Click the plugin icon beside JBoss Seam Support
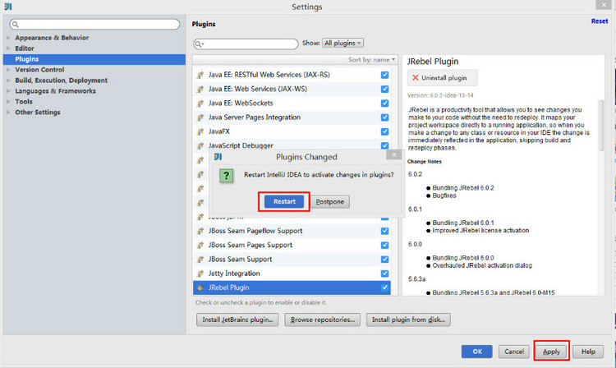This screenshot has width=616, height=368. point(200,259)
